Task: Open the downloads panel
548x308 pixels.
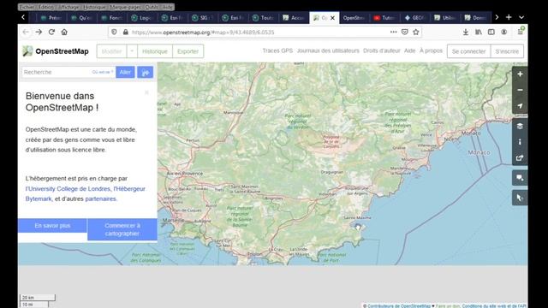Action: 466,33
